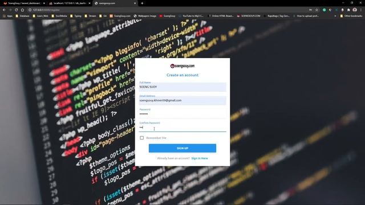
Task: Focus the Full Name input field
Action: (182, 87)
